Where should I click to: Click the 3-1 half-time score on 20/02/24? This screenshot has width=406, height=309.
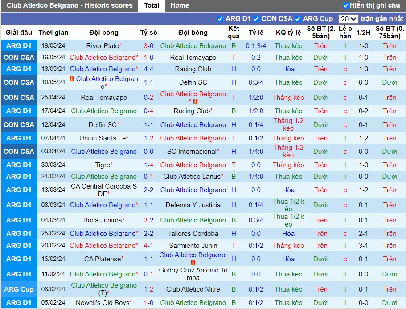click(x=363, y=246)
